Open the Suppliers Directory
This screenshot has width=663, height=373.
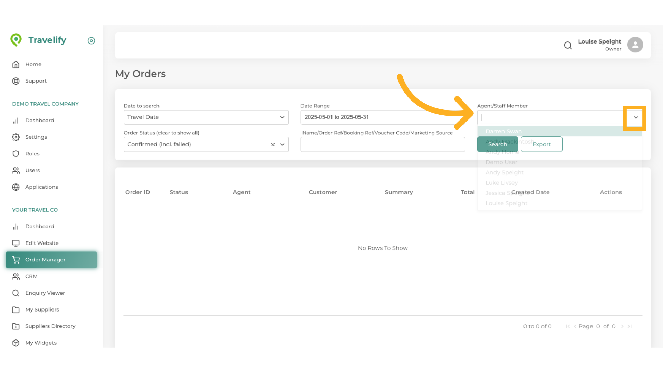tap(50, 326)
